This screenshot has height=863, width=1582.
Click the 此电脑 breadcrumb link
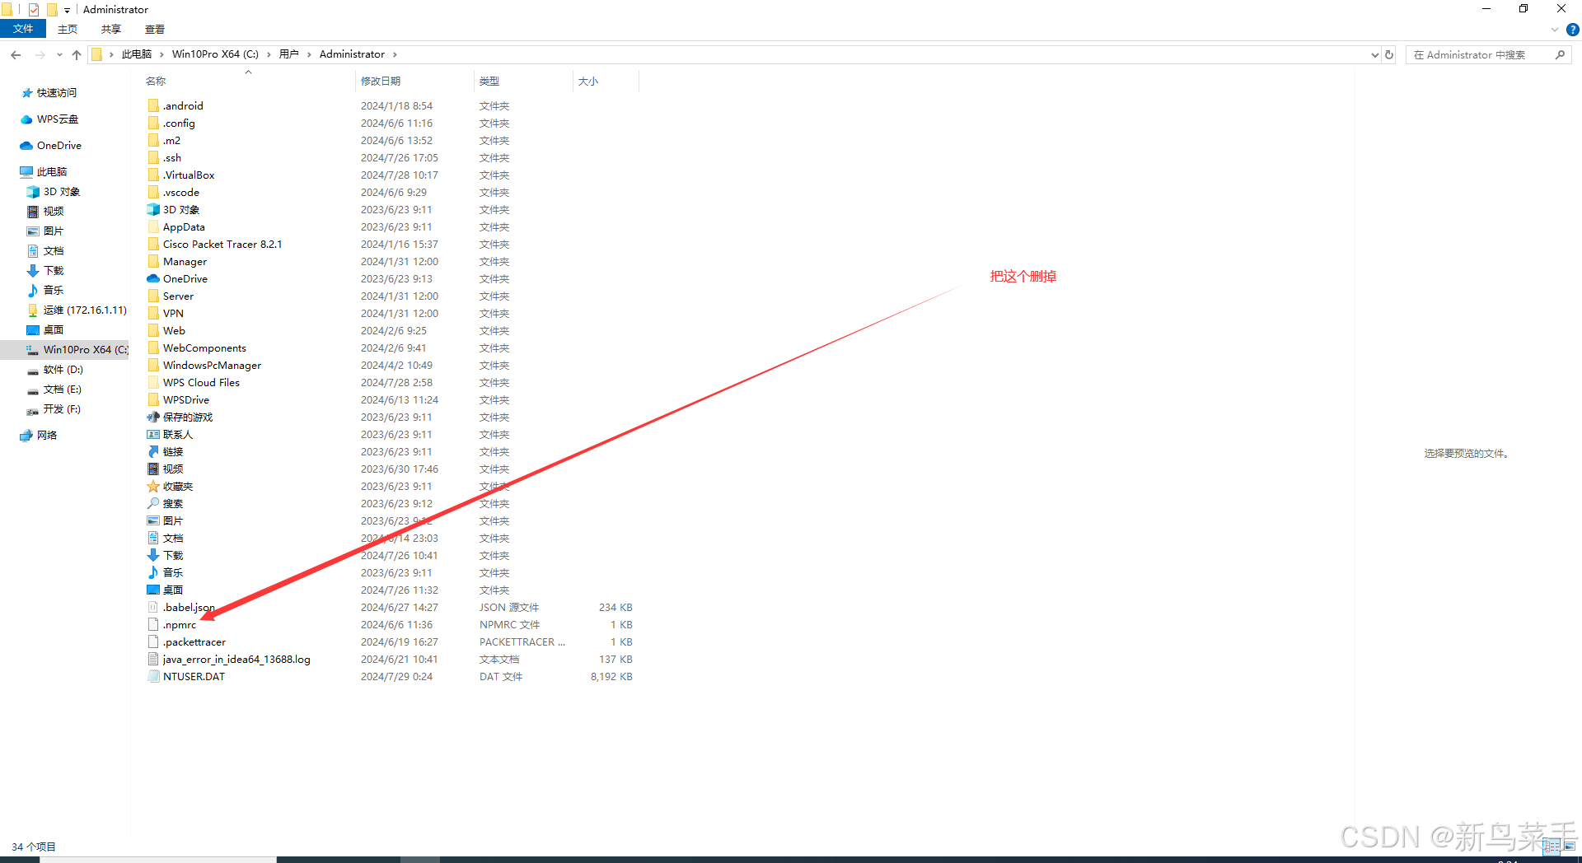click(137, 54)
